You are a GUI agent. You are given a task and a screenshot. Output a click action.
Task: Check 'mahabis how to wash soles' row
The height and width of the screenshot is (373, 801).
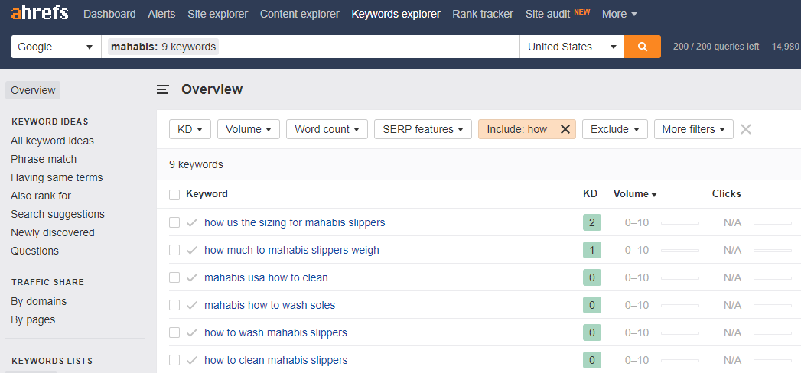[174, 305]
